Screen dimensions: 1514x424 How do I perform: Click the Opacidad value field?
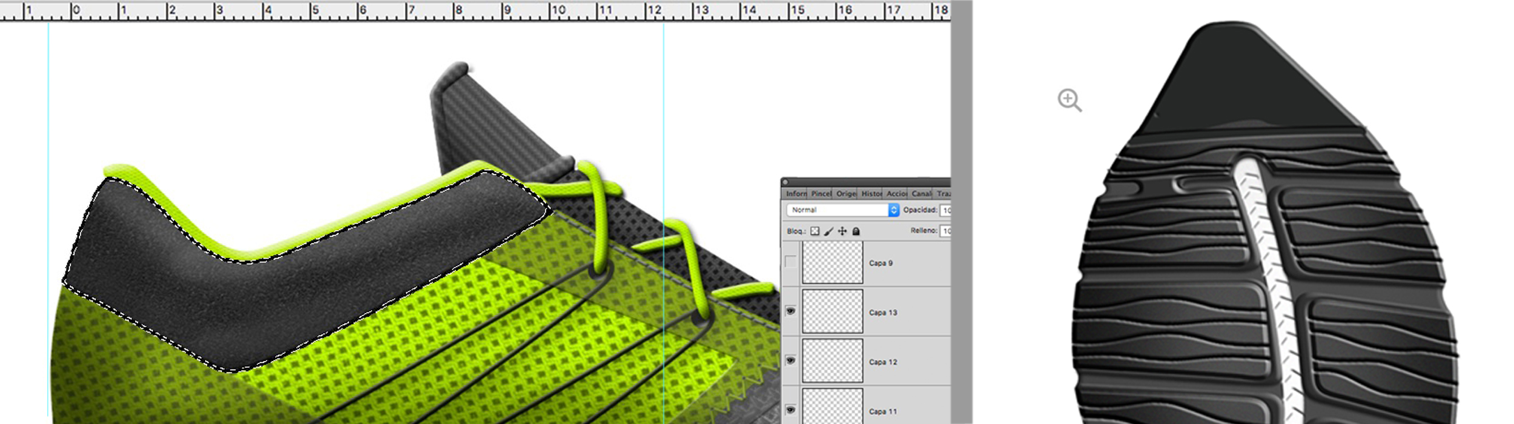945,210
